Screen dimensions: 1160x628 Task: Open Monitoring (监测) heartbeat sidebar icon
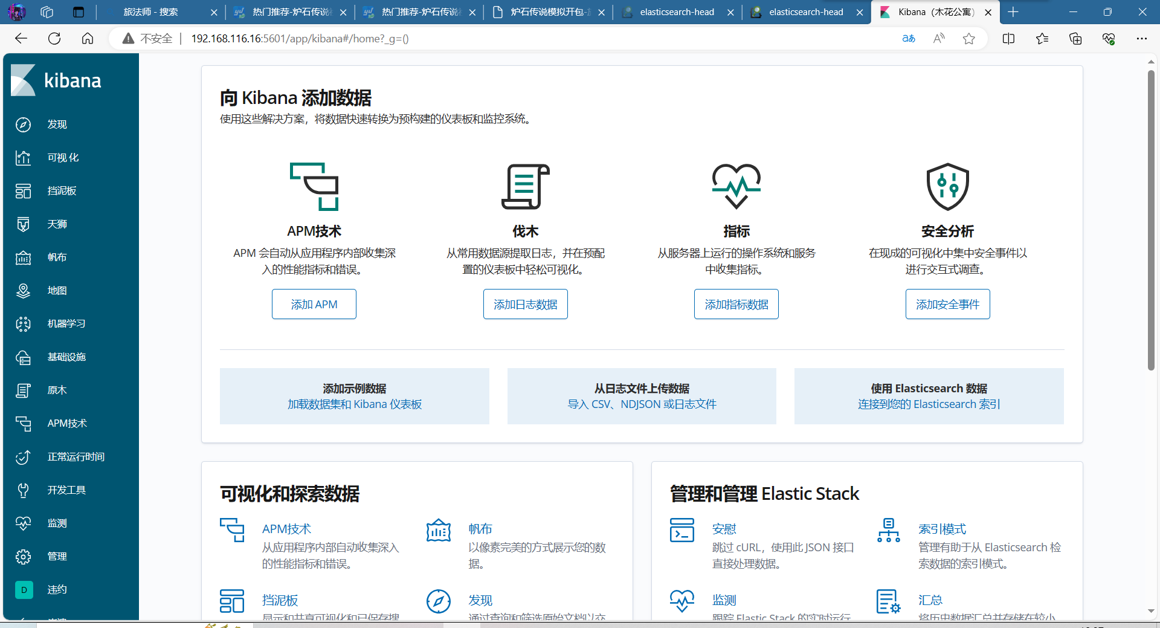(23, 523)
